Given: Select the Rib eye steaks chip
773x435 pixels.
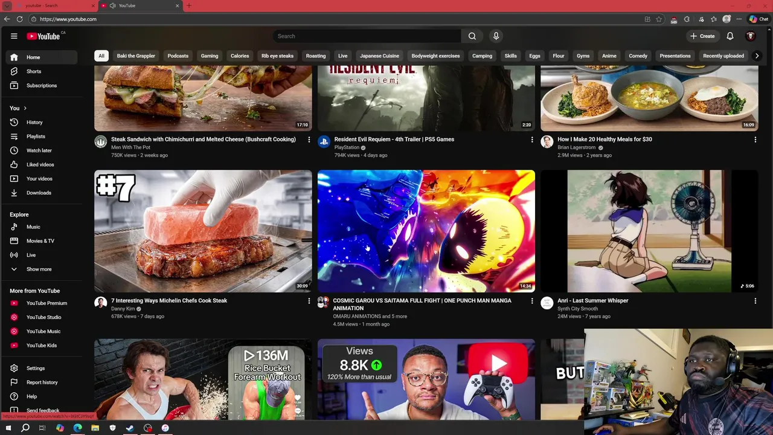Looking at the screenshot, I should 277,56.
